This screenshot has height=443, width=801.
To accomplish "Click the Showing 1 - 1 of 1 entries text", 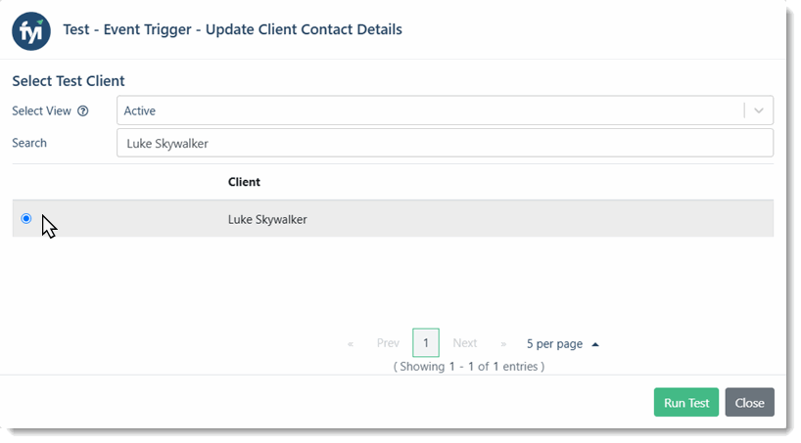I will 469,367.
